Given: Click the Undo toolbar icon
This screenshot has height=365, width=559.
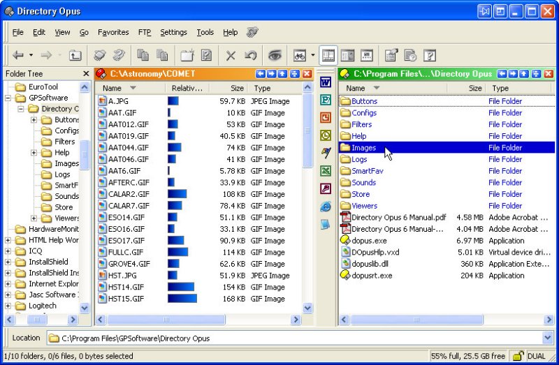Looking at the screenshot, I should pos(249,55).
